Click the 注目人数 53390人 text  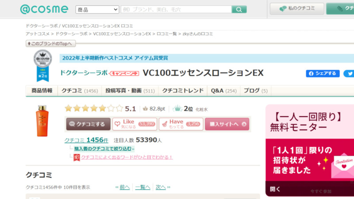(x=138, y=140)
